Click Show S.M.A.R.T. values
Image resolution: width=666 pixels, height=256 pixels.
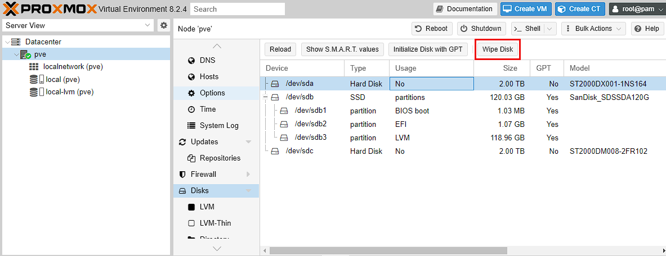pos(342,49)
